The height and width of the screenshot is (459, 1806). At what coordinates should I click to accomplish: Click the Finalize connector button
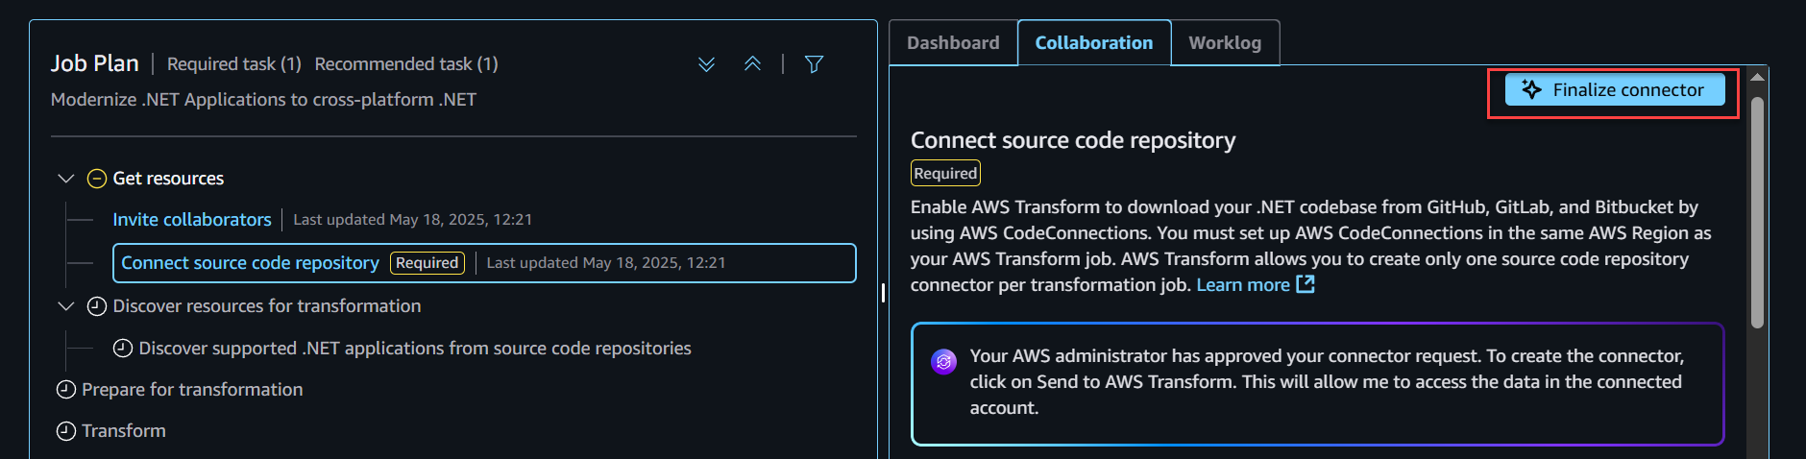[x=1615, y=90]
